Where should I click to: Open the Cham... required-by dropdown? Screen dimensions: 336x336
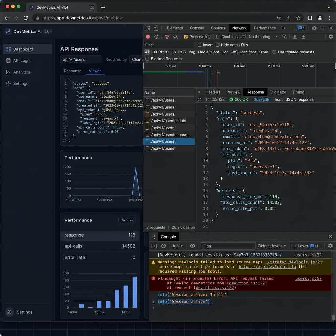(x=137, y=60)
